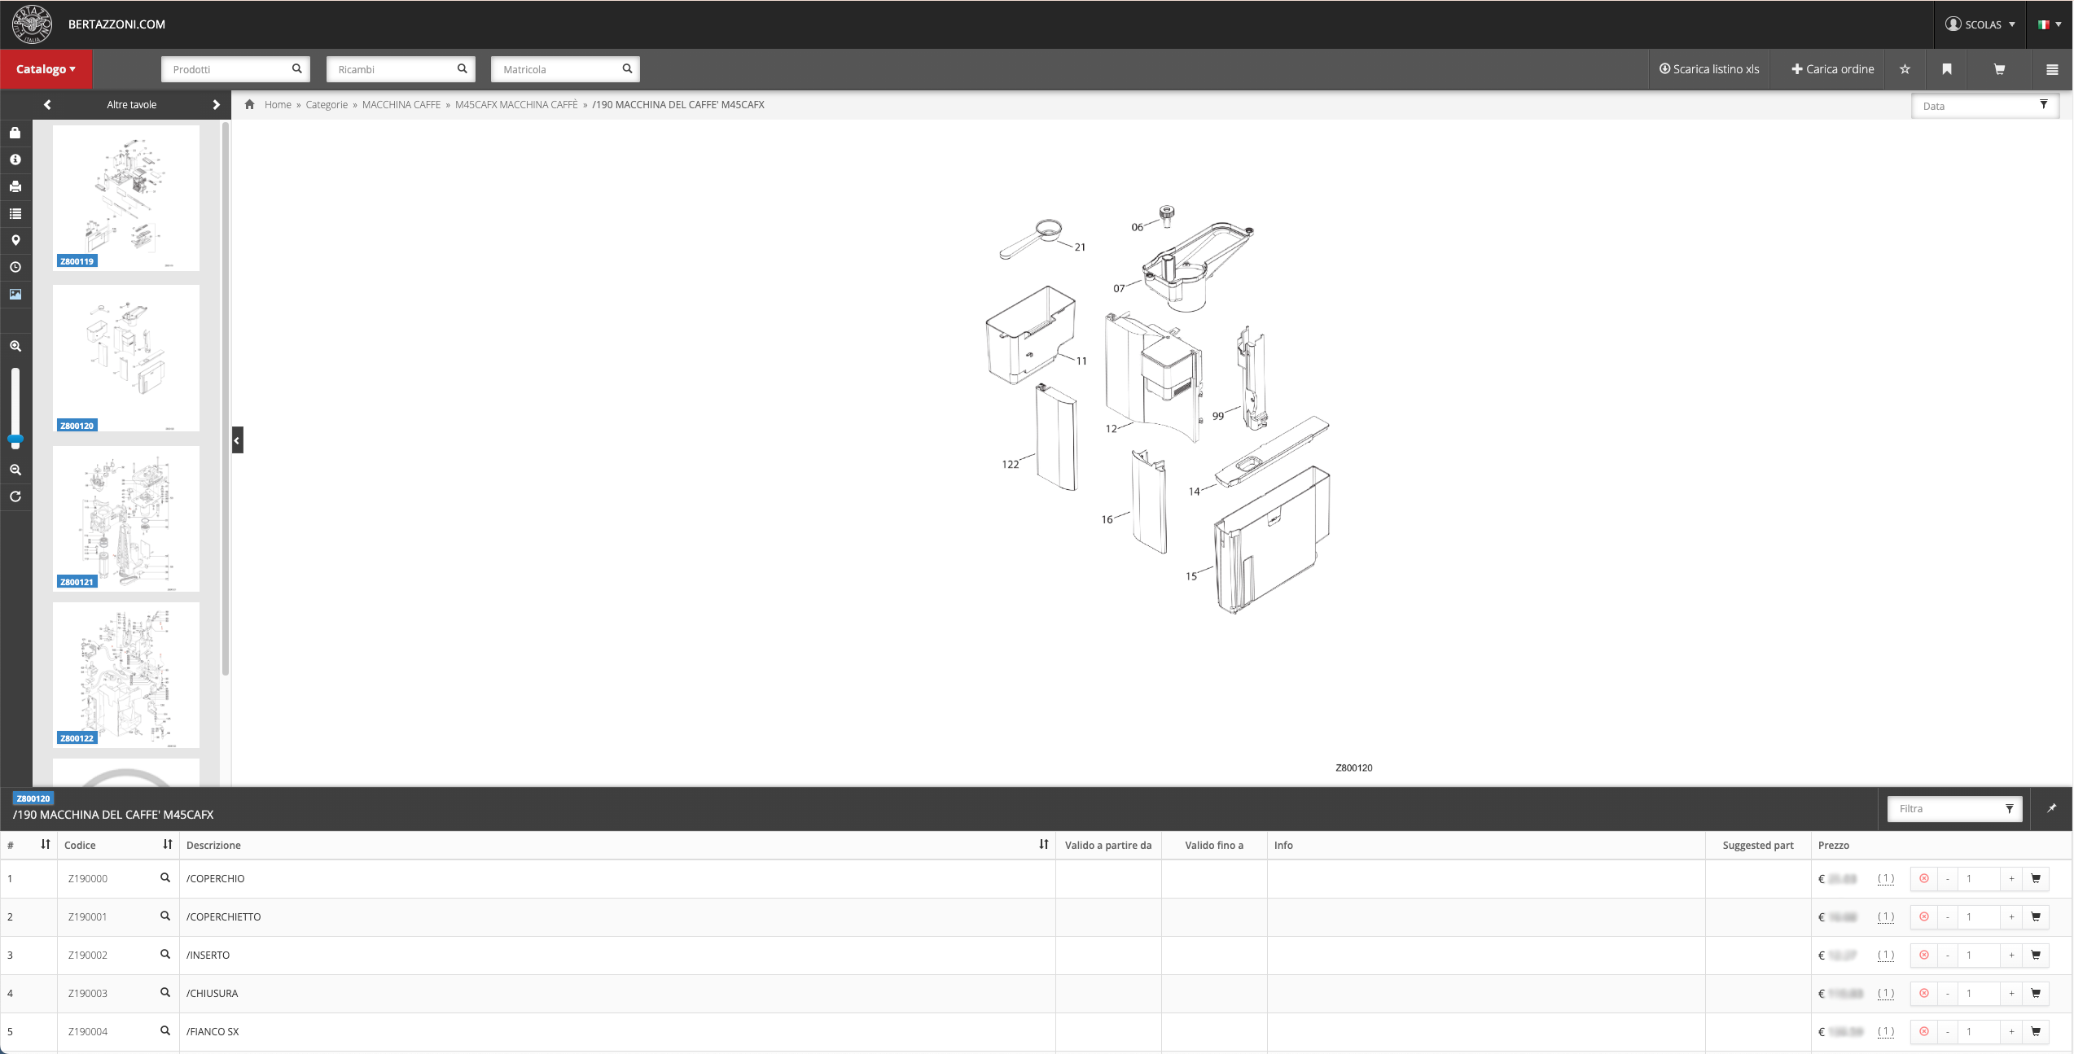This screenshot has height=1054, width=2074.
Task: Click the print icon in sidebar
Action: [x=15, y=186]
